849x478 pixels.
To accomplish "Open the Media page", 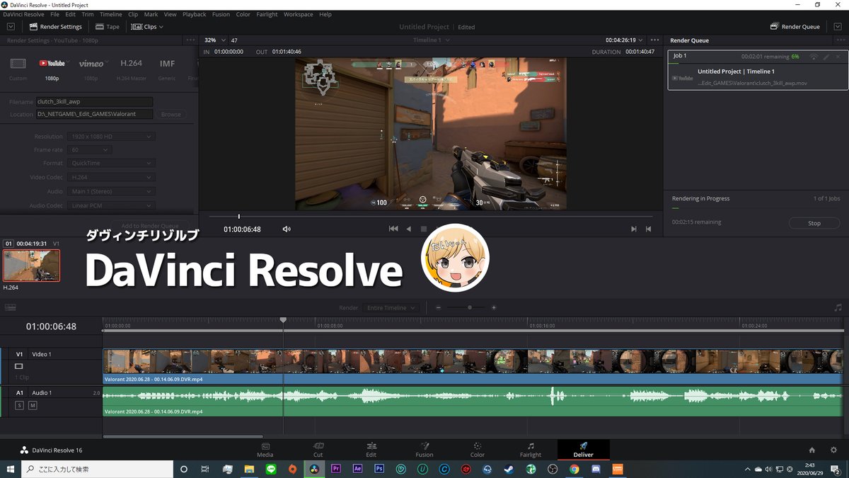I will click(265, 450).
